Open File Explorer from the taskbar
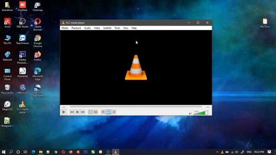 click(41, 152)
